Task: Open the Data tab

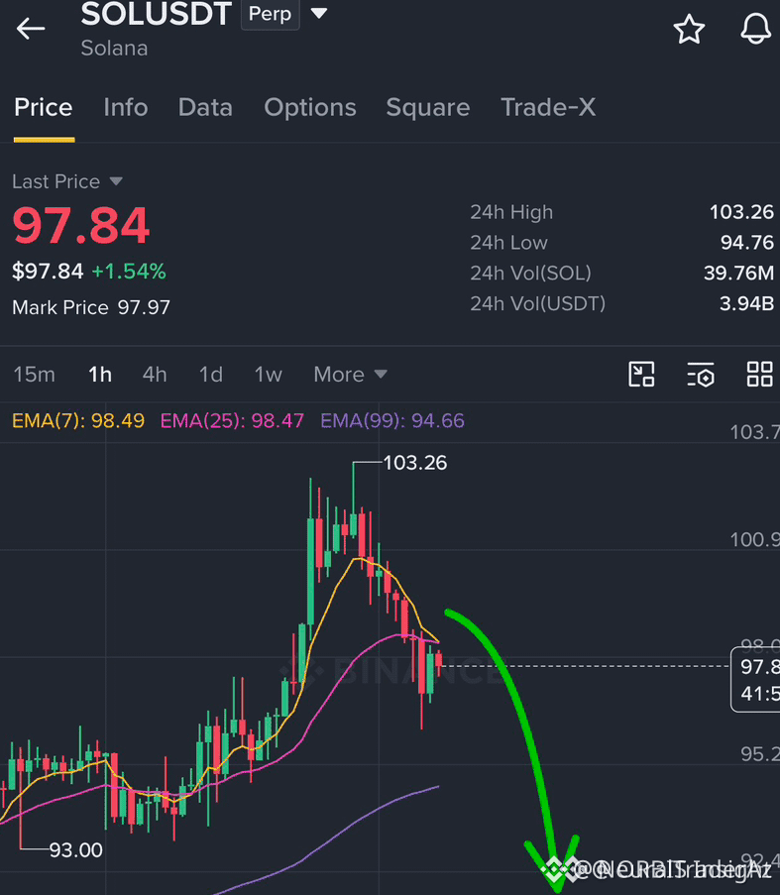Action: pos(205,107)
